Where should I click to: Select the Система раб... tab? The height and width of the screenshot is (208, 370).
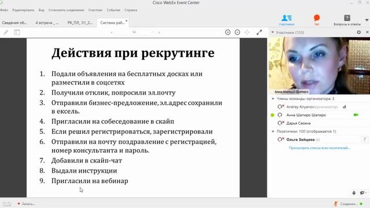[x=112, y=23]
